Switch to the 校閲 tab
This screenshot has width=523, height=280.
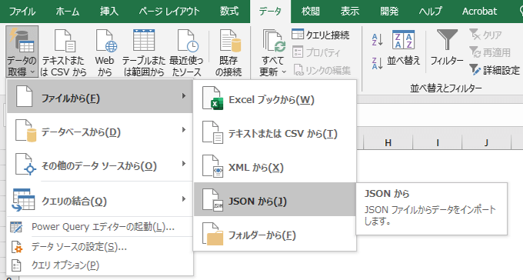[x=311, y=12]
